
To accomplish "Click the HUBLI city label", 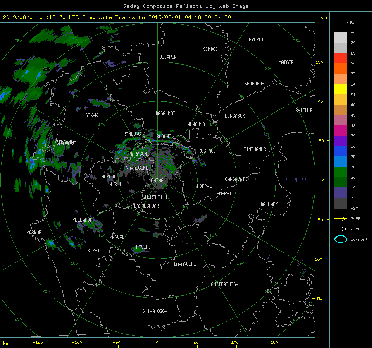I will [x=115, y=185].
